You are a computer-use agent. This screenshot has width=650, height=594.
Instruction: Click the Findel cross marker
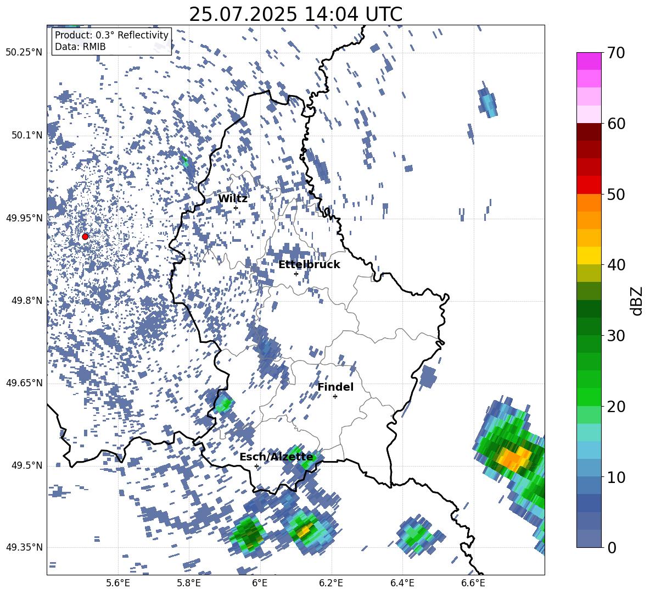335,397
